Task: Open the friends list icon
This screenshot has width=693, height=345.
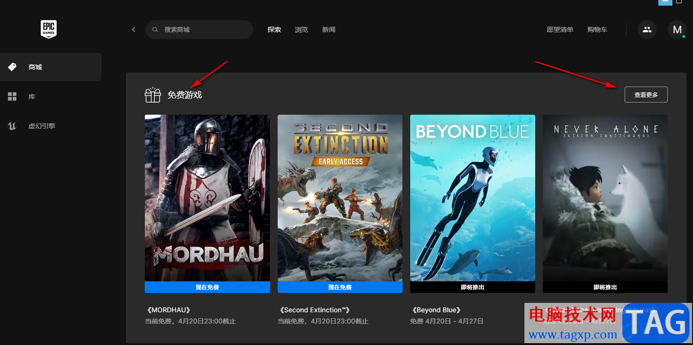Action: click(x=647, y=29)
